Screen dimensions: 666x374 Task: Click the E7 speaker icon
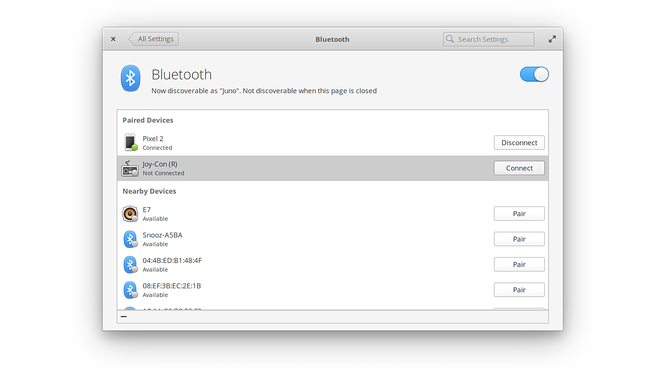point(130,214)
